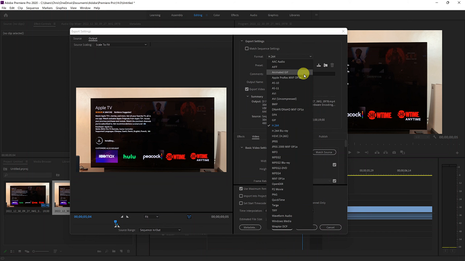Image resolution: width=465 pixels, height=261 pixels.
Task: Click the Import Preset icon
Action: tap(325, 65)
